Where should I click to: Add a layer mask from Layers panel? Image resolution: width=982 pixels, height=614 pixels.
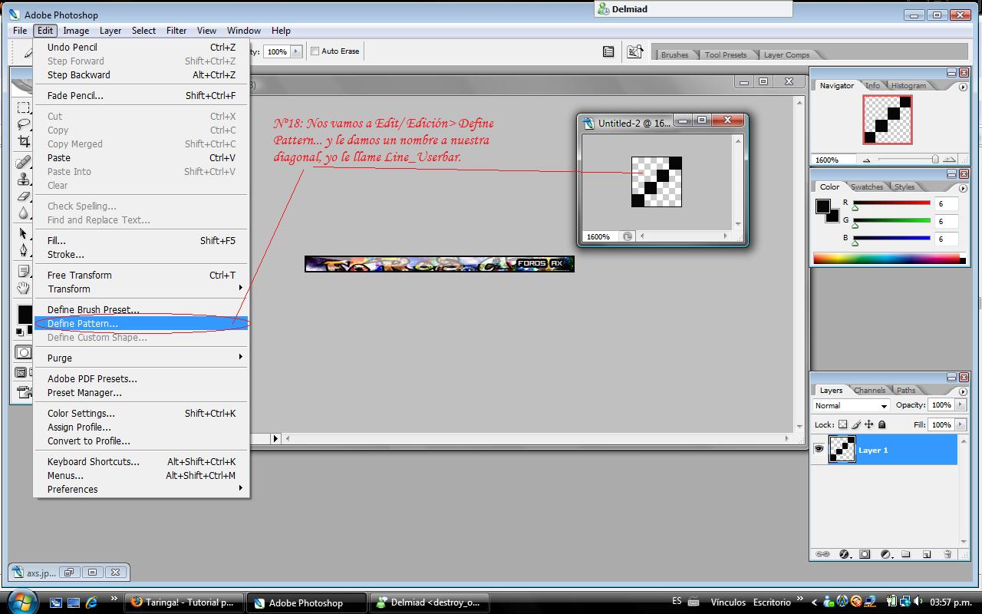pos(865,554)
